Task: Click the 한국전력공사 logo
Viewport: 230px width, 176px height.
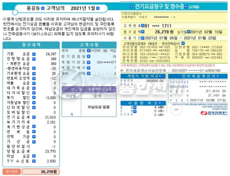Action: 214,113
